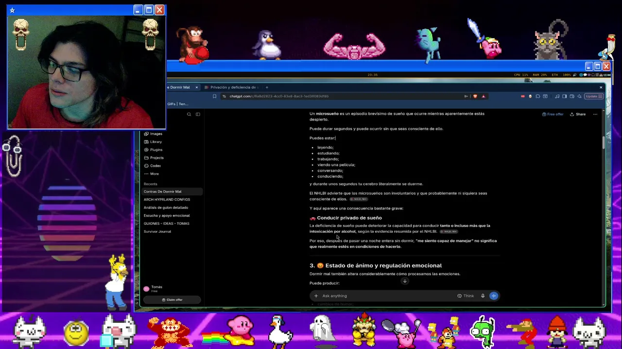Open the Brave Shields icon

475,96
